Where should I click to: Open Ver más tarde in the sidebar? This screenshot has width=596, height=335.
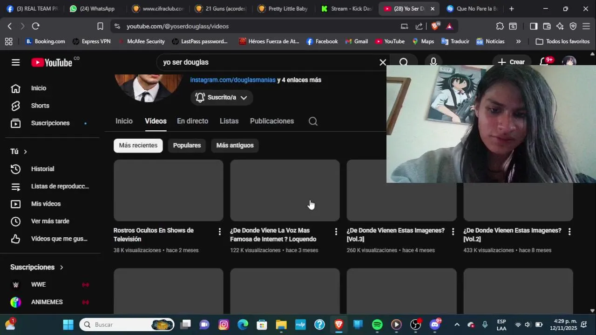coord(50,221)
